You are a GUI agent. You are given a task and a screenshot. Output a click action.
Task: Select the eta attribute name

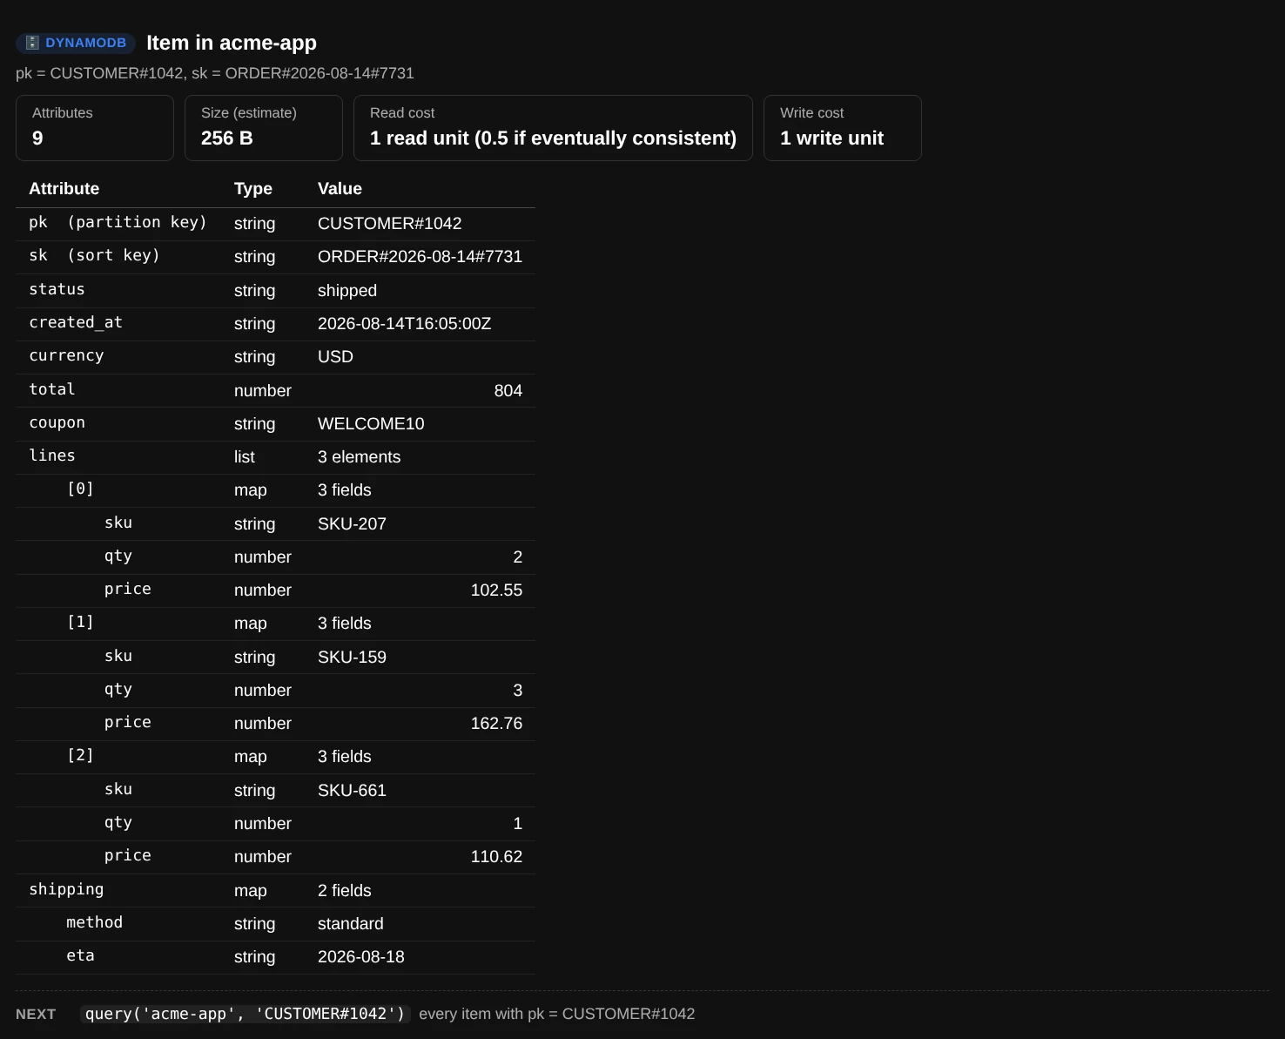click(x=80, y=956)
